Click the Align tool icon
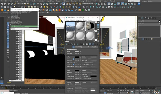The width and height of the screenshot is (161, 94). click(x=99, y=4)
